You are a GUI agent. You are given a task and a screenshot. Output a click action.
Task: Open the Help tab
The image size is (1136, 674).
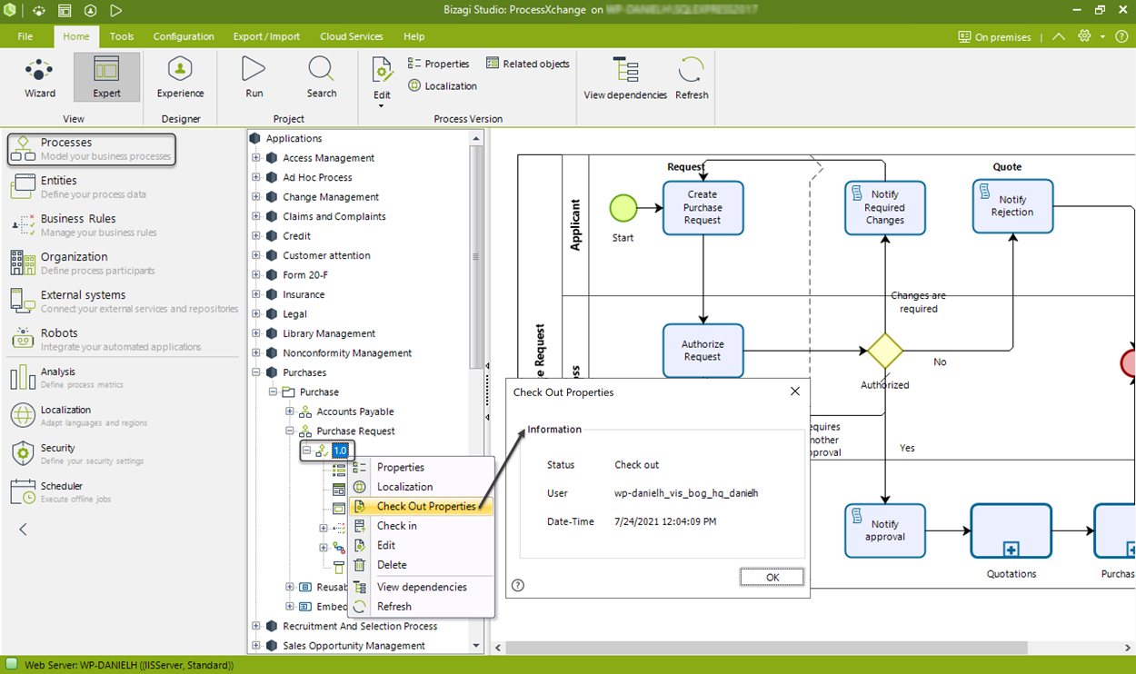point(414,36)
